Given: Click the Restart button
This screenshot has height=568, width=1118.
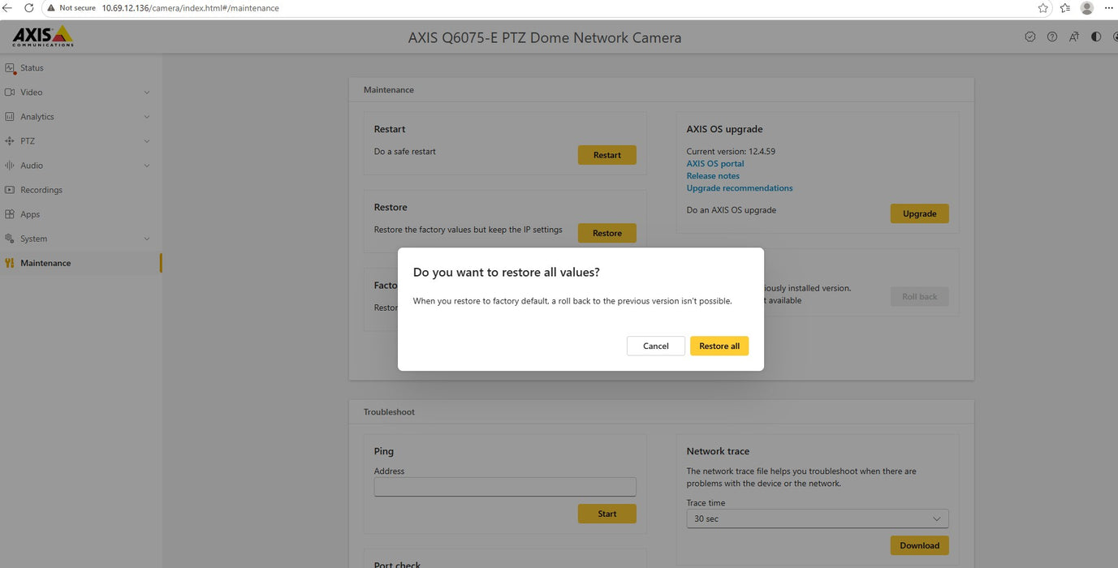Looking at the screenshot, I should pos(607,155).
